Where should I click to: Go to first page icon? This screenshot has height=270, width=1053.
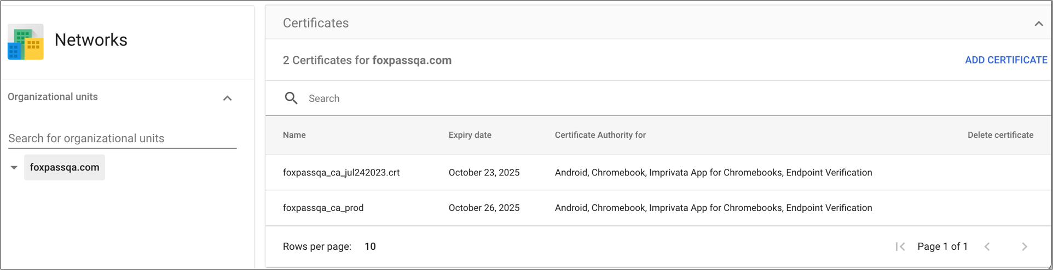tap(900, 246)
